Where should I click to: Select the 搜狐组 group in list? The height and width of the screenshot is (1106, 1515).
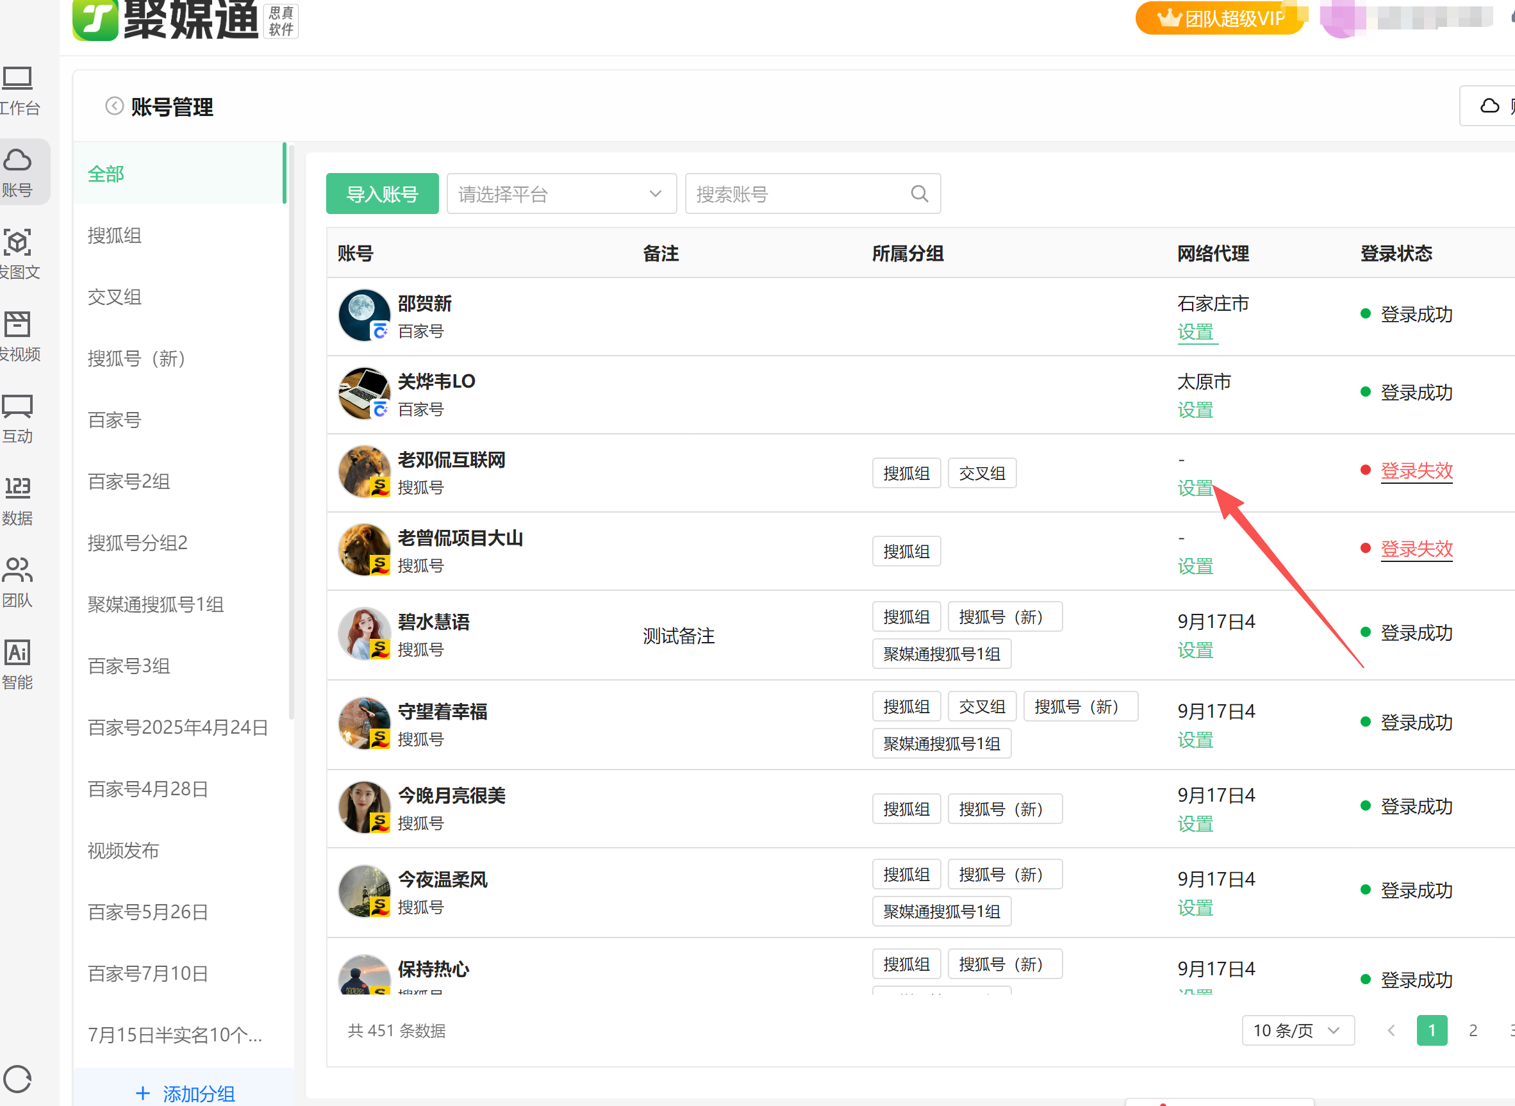point(115,236)
